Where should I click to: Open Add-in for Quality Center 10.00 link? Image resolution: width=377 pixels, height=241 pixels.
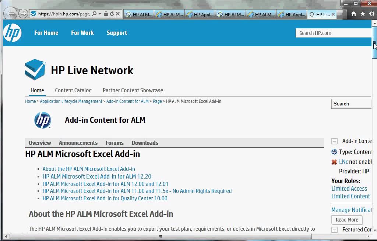pyautogui.click(x=105, y=198)
